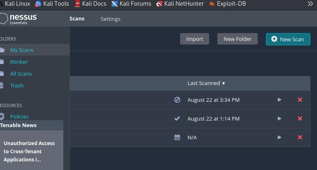Open the Kali Linux bookmark
Viewport: 317px width, 170px height.
coord(16,4)
